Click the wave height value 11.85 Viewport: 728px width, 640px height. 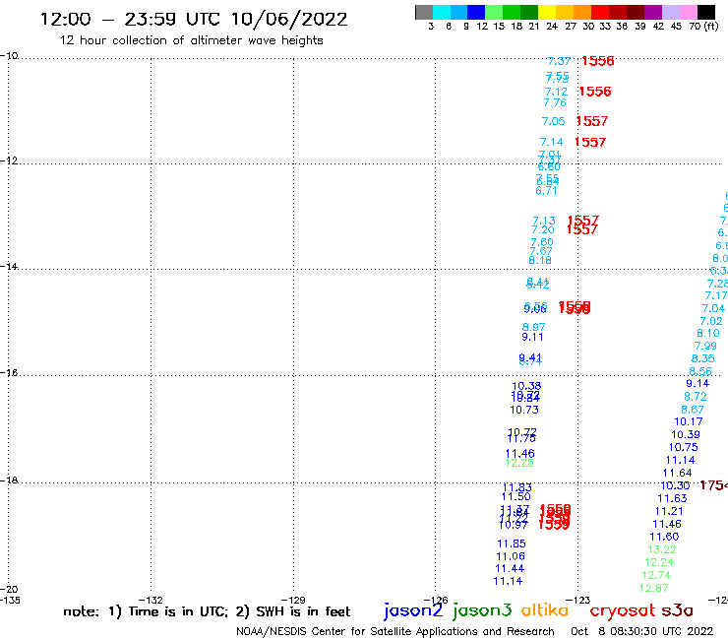coord(512,544)
